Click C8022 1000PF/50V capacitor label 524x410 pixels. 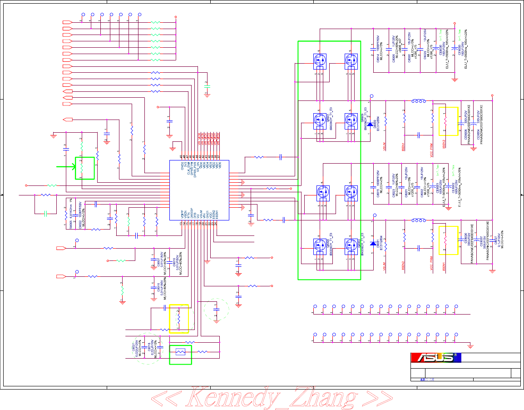point(80,215)
